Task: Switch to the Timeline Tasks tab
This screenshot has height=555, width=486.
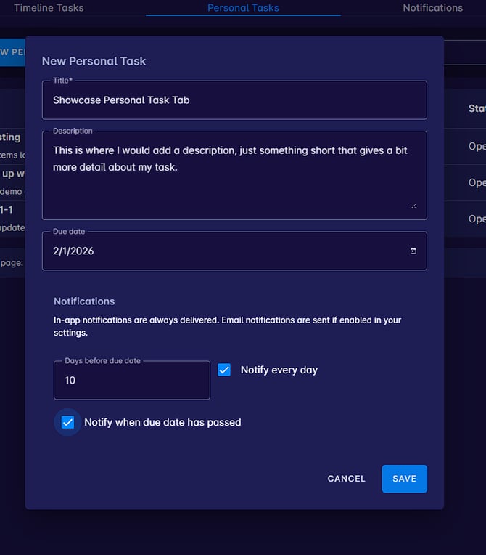Action: click(49, 8)
